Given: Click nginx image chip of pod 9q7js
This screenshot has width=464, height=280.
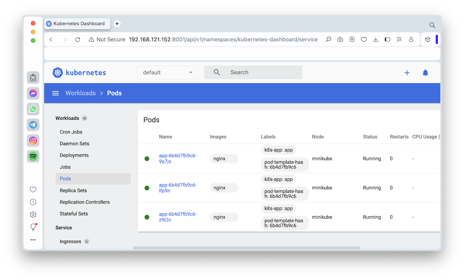Looking at the screenshot, I should click(x=224, y=158).
